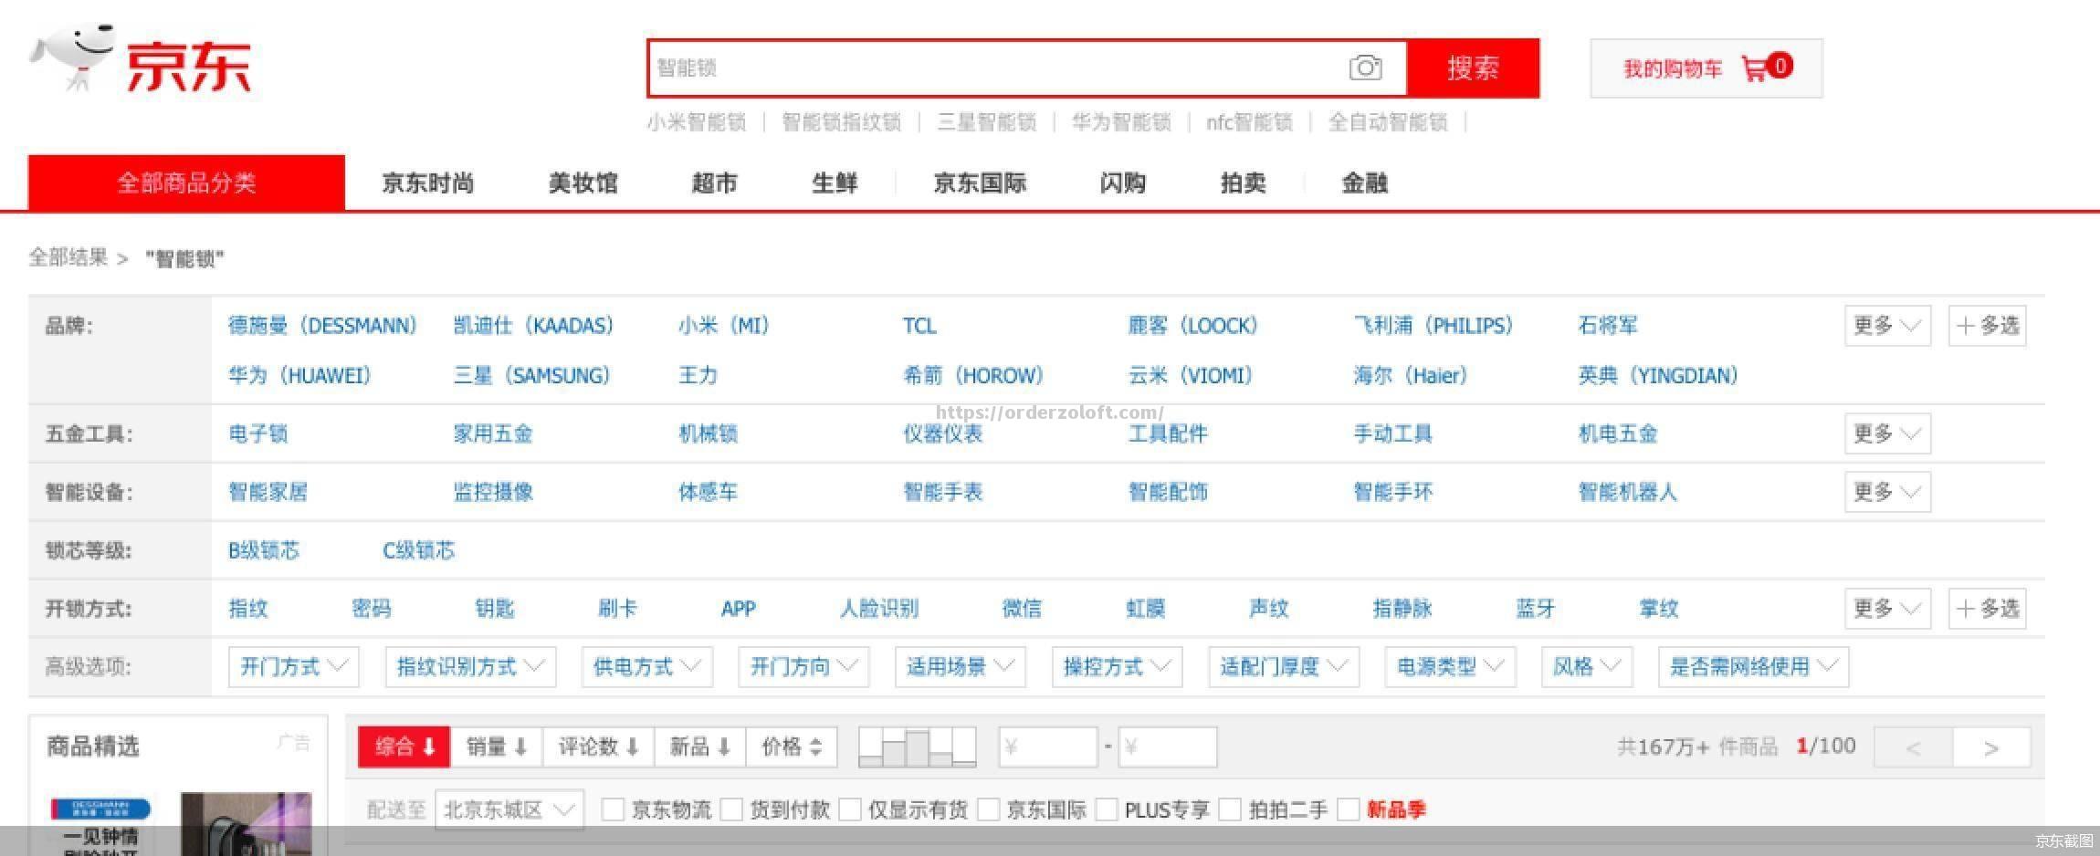2100x856 pixels.
Task: Check the PLUS专享 checkbox
Action: tap(1107, 809)
